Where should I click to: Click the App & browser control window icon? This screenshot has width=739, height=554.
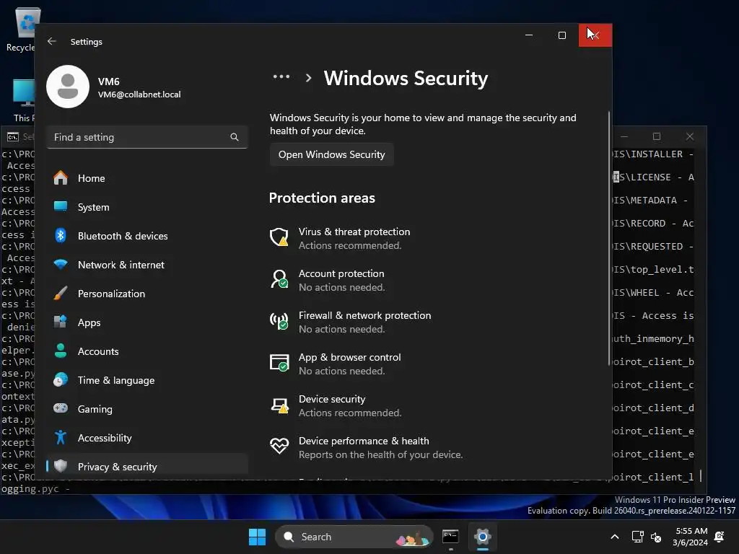click(x=279, y=363)
